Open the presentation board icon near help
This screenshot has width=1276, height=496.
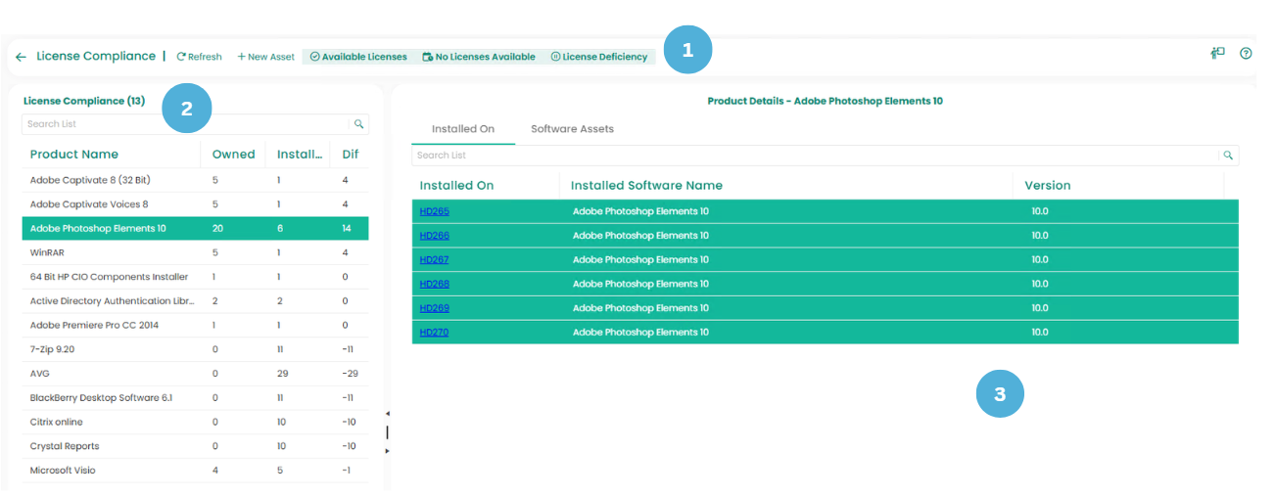[1217, 54]
